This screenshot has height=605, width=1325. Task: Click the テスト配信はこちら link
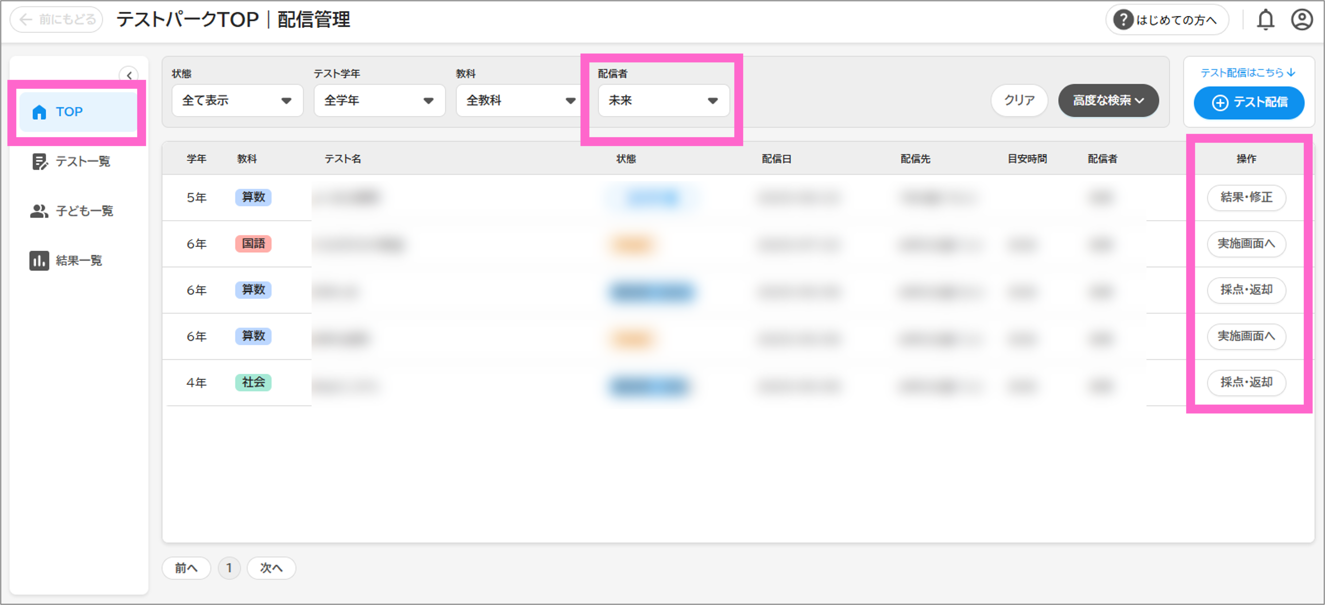(x=1247, y=73)
